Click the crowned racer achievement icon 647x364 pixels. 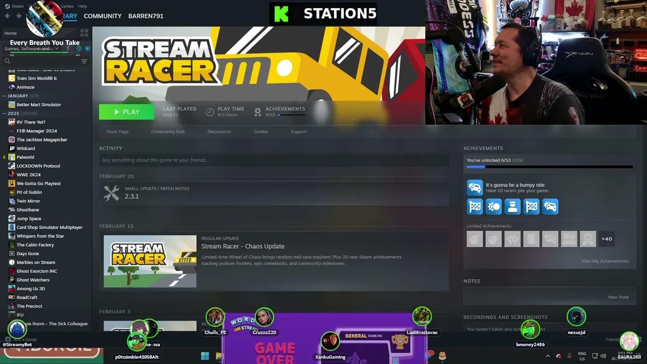coord(513,206)
